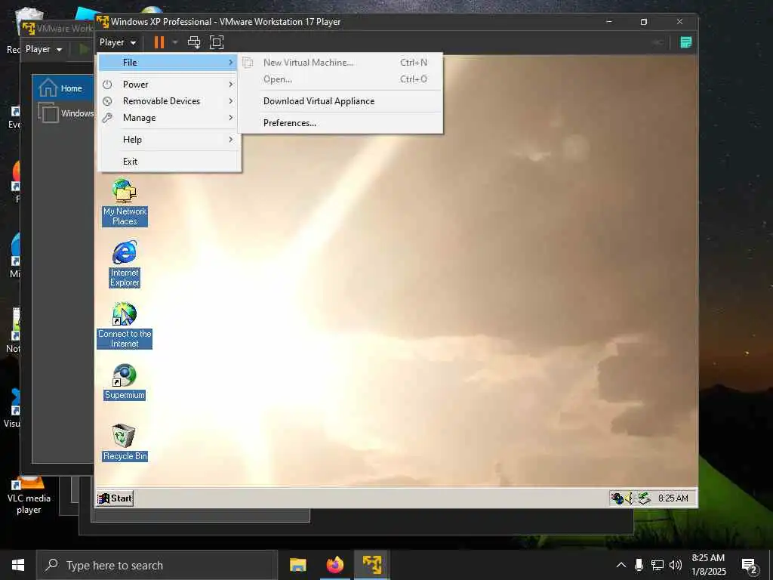This screenshot has height=580, width=773.
Task: Click the host clock showing 1/8/2025
Action: [708, 565]
